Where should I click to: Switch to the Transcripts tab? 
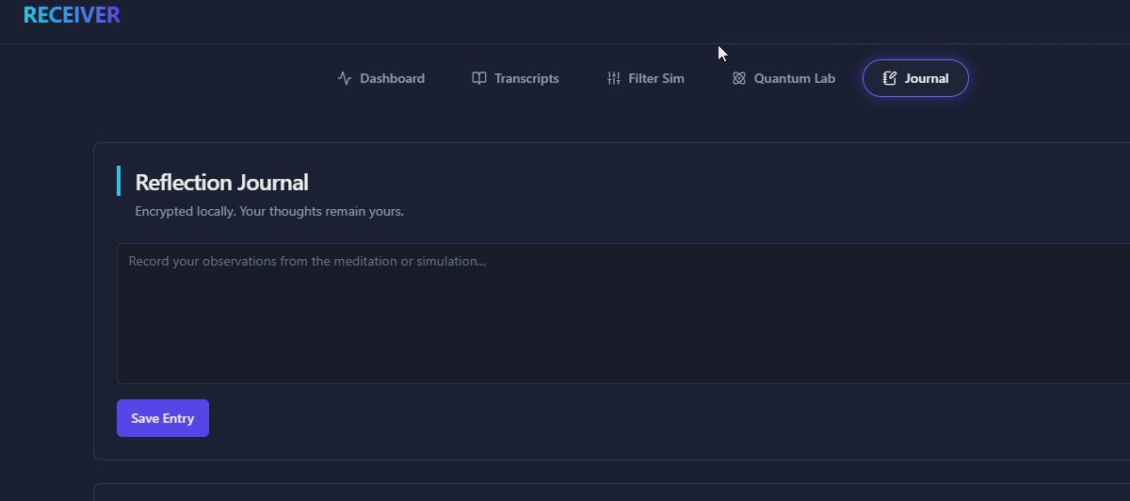coord(516,78)
